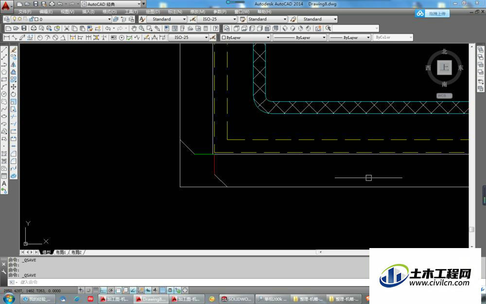Open the ByLayer lineweight dropdown
This screenshot has width=486, height=304.
pos(350,37)
